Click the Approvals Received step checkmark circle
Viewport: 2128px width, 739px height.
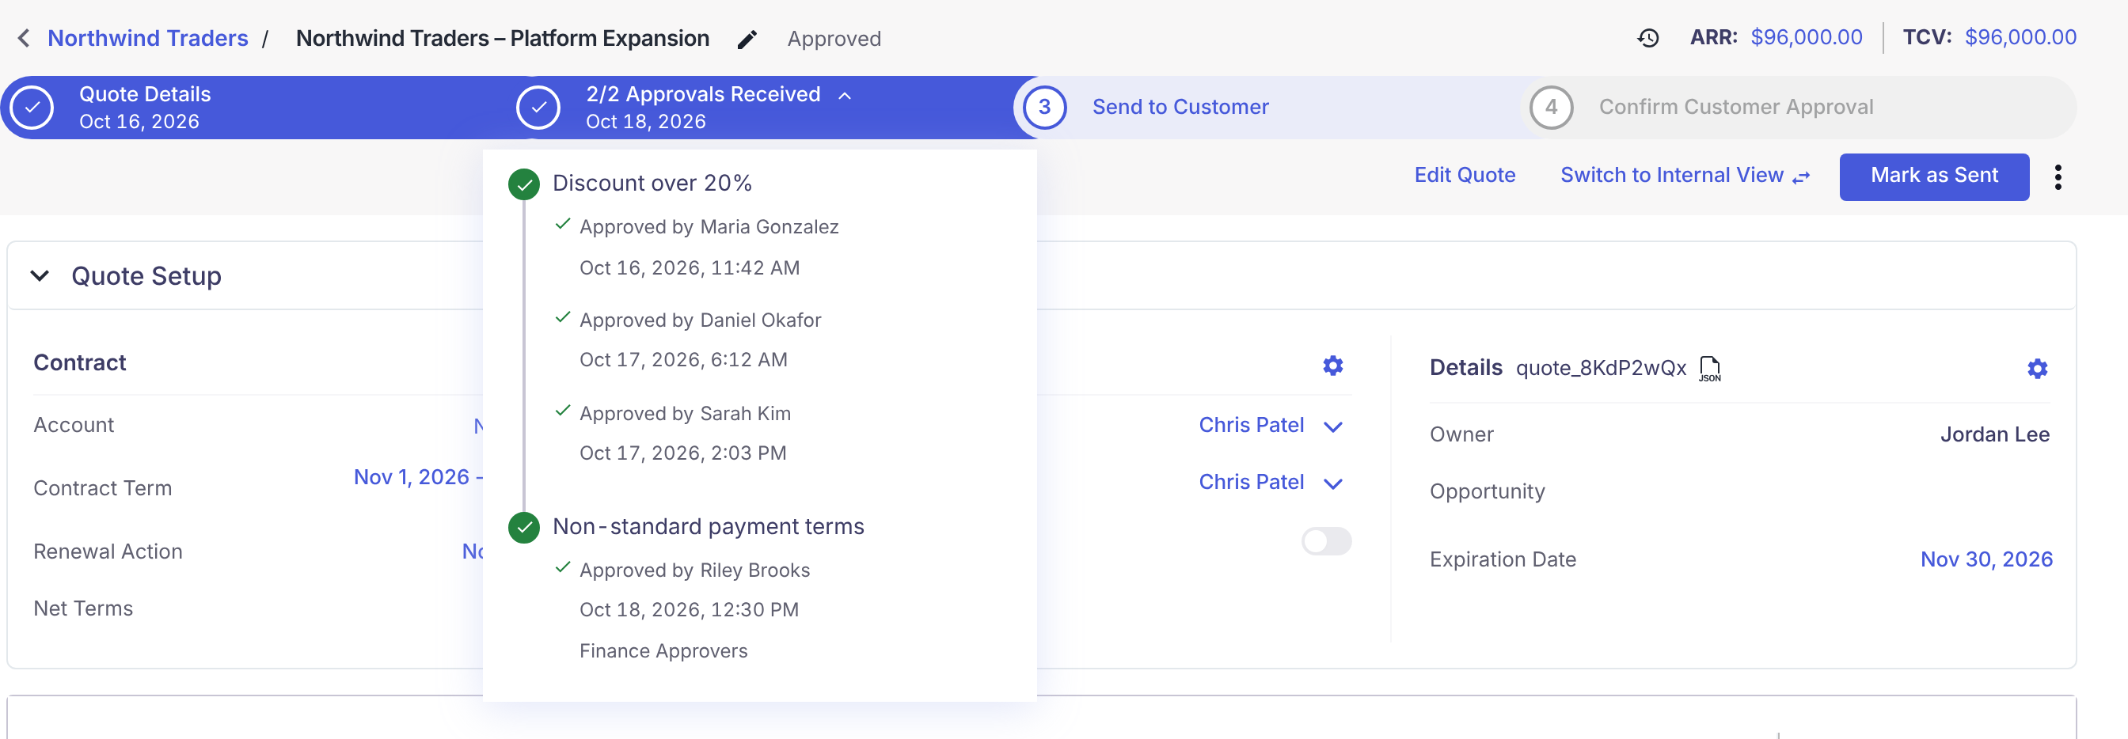pos(538,108)
